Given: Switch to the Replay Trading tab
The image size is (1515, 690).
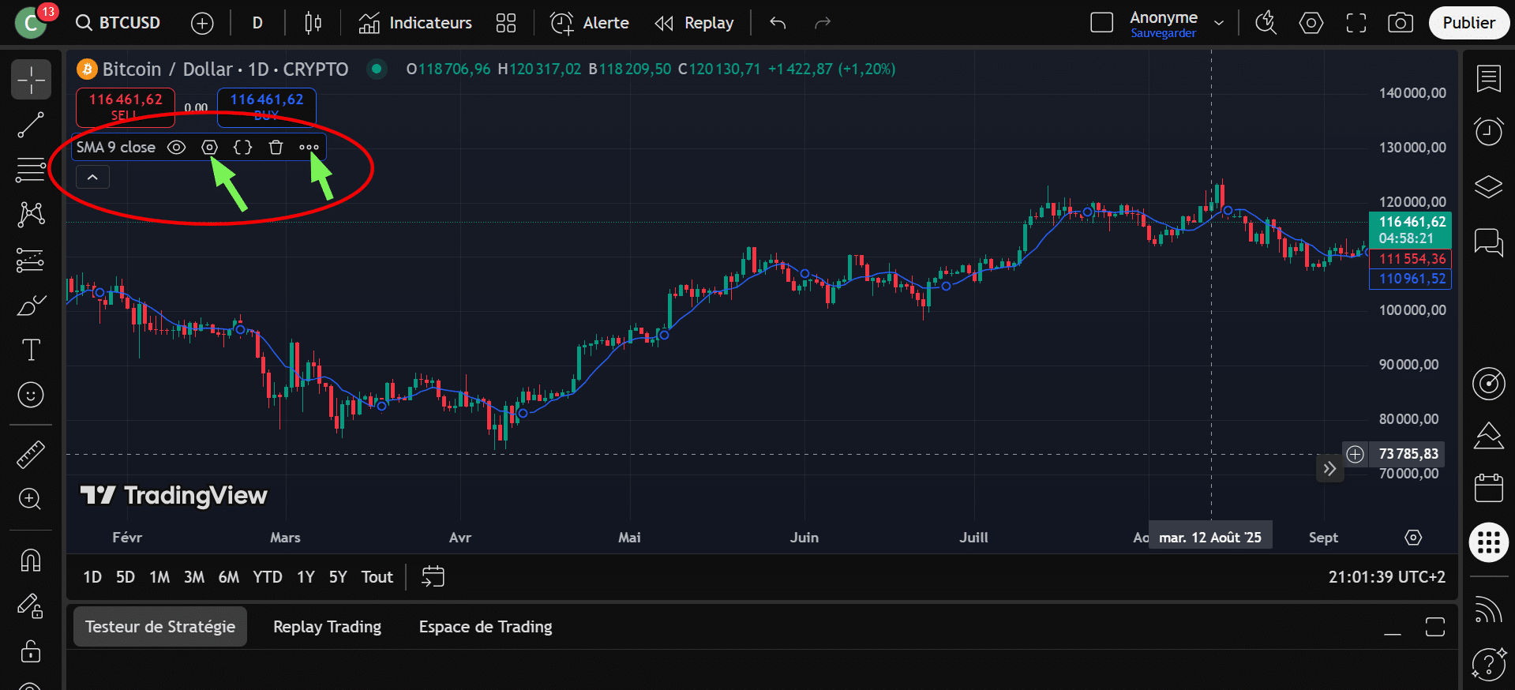Looking at the screenshot, I should pos(327,627).
